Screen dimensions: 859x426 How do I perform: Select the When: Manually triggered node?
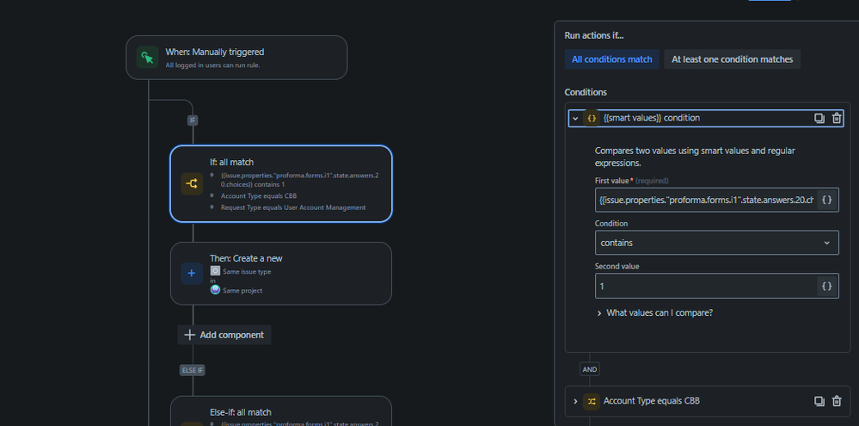236,58
